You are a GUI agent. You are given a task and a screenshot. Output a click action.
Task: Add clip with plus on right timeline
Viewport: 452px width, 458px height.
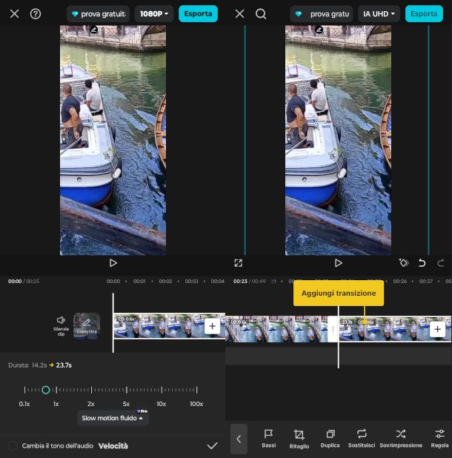437,329
